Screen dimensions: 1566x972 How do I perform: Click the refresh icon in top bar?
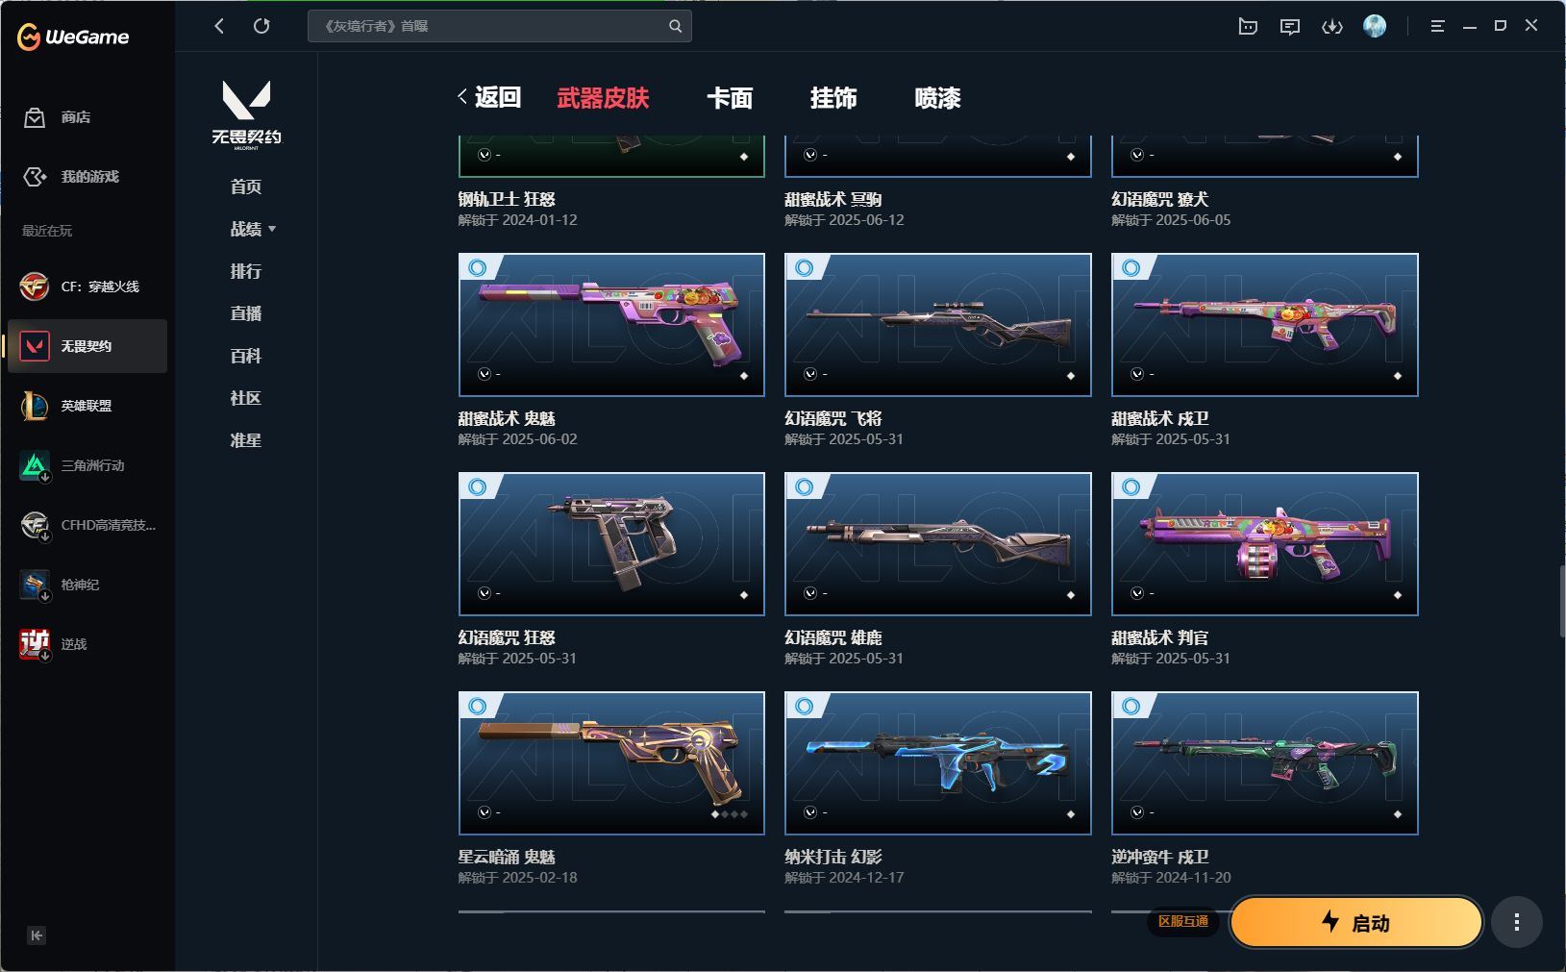click(x=261, y=26)
